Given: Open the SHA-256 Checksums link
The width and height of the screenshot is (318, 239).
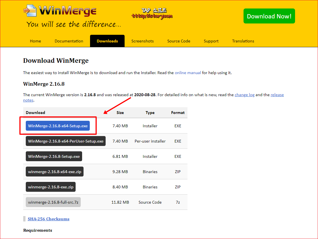Looking at the screenshot, I should tap(48, 219).
